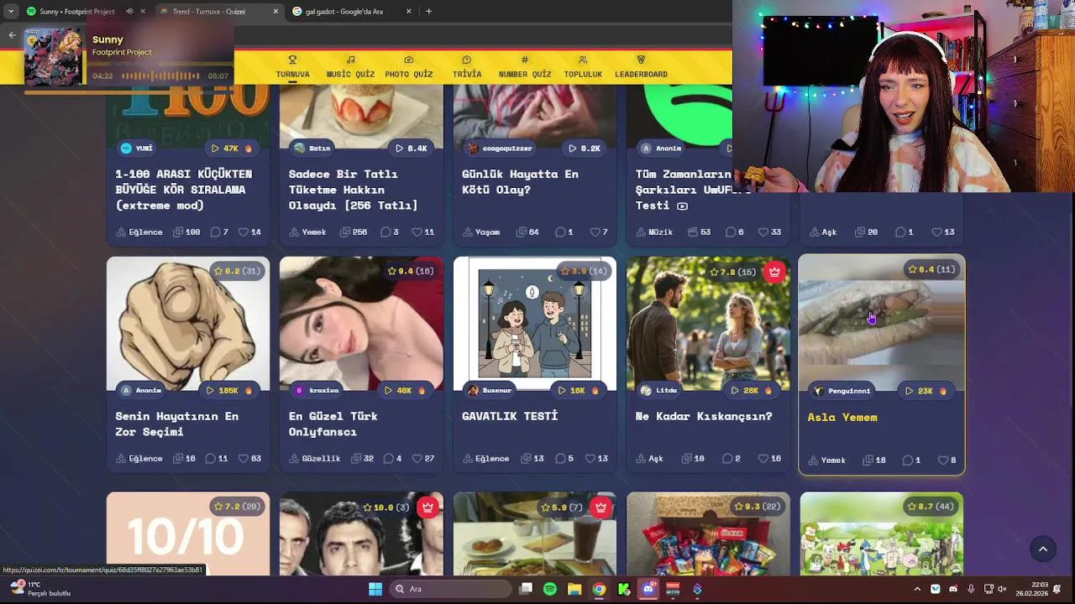Open the Leaderboard page
This screenshot has width=1075, height=604.
click(641, 67)
